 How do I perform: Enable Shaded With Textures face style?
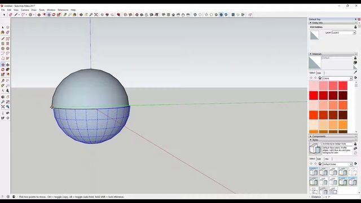tap(221, 15)
